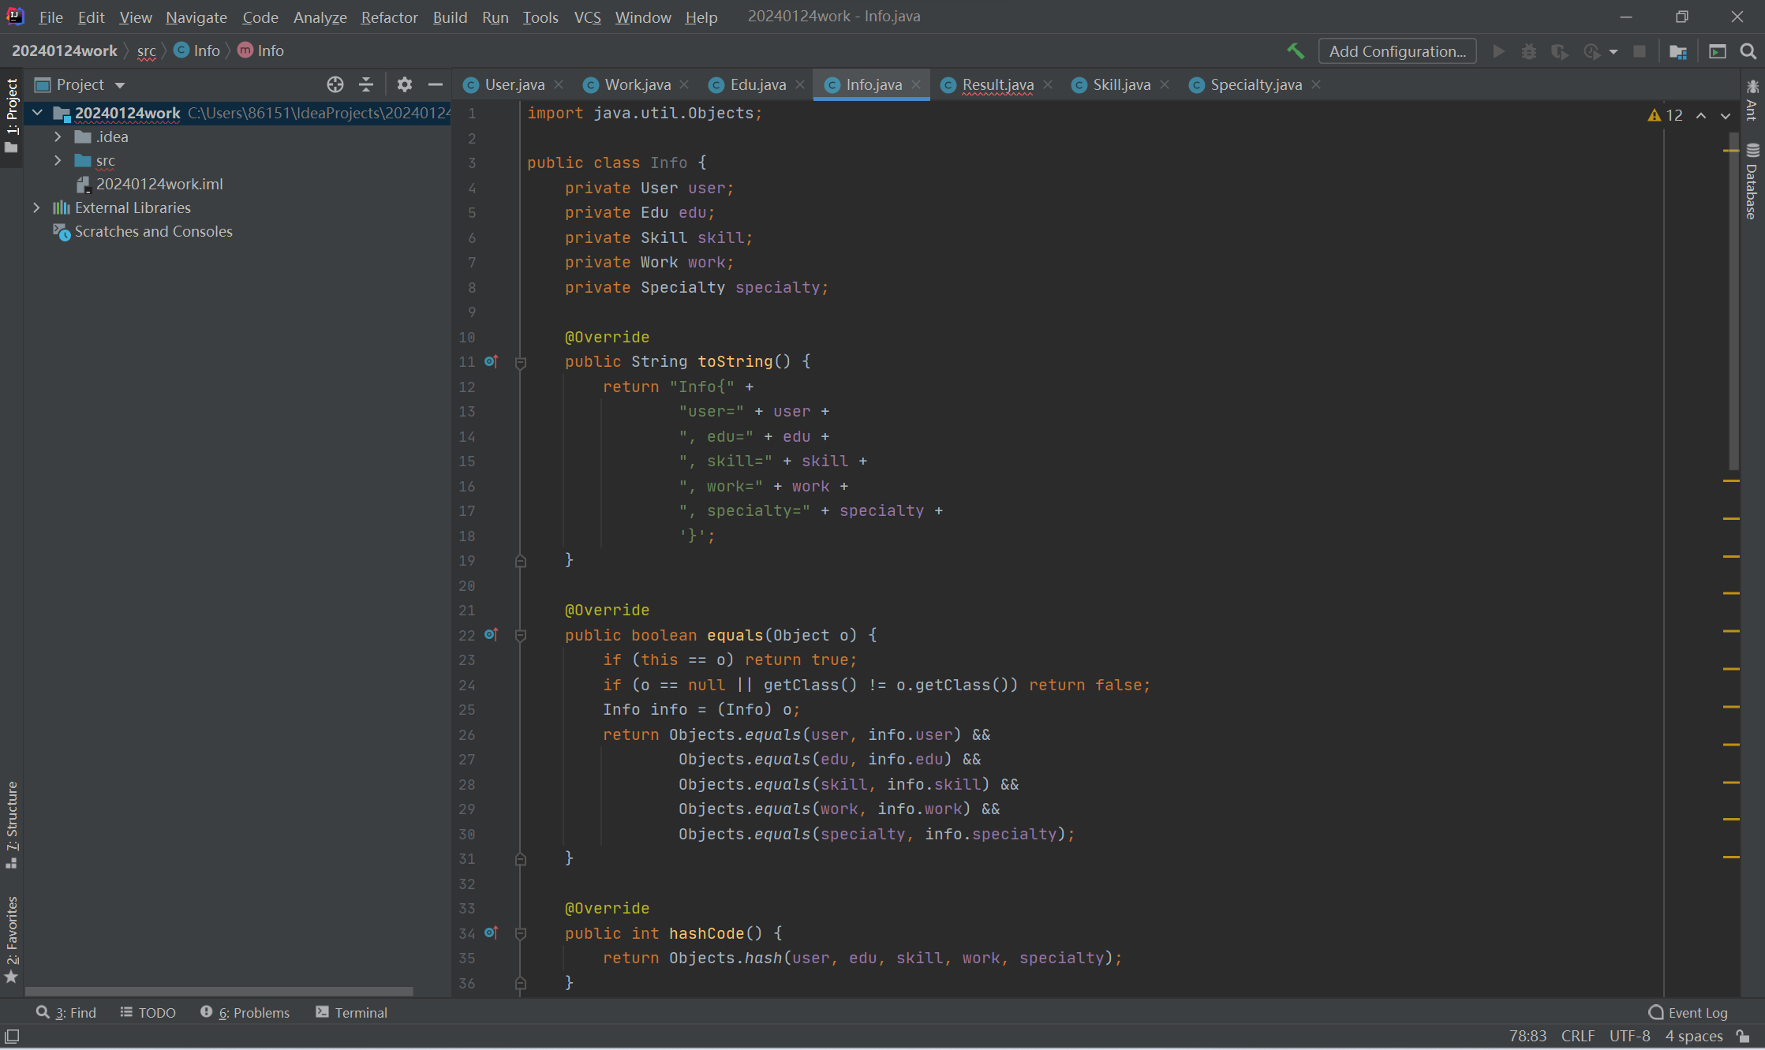Screen dimensions: 1765x1050
Task: Click warning stripe mark in error gutter
Action: 1731,480
